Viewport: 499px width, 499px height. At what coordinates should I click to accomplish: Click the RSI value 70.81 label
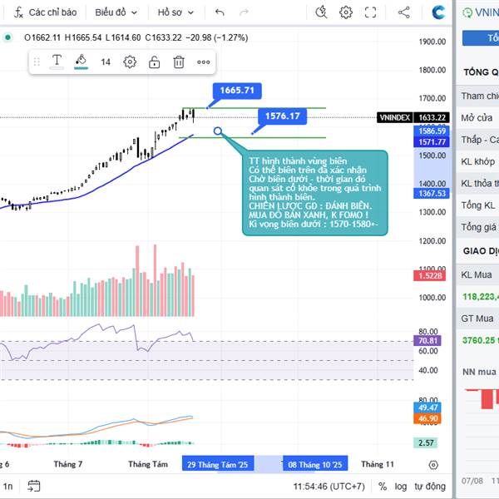coord(427,341)
